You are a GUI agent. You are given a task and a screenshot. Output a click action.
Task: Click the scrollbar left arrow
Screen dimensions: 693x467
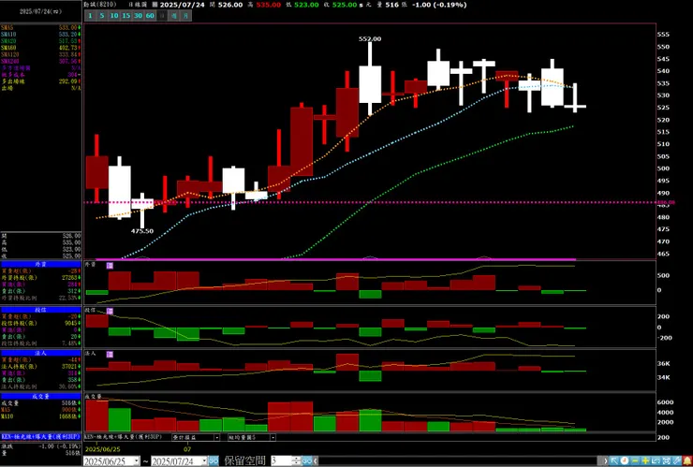(315, 461)
